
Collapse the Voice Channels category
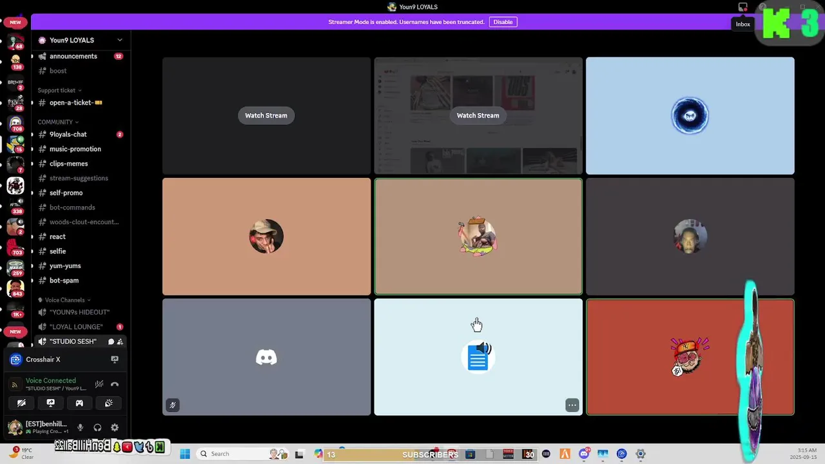point(64,300)
